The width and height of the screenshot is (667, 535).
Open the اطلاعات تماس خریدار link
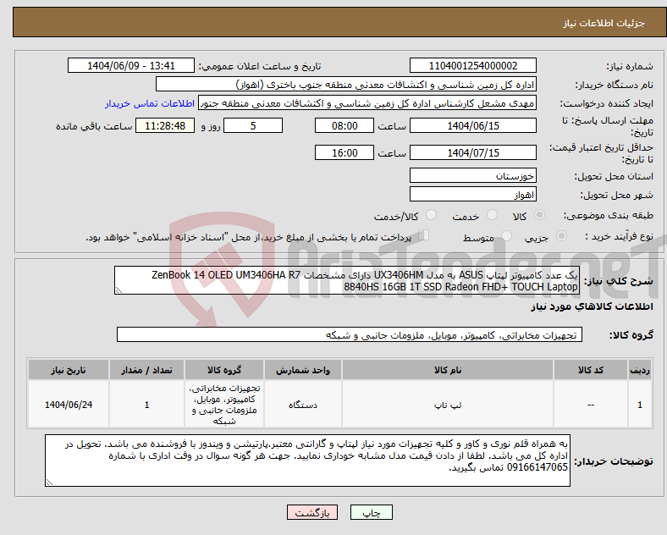(x=150, y=103)
